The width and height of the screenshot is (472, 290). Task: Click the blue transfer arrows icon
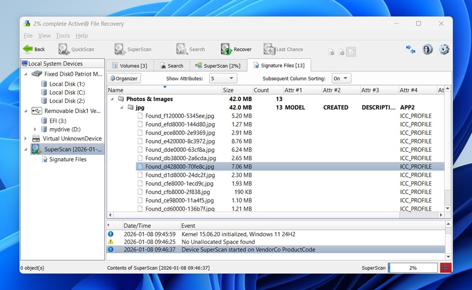pos(411,49)
